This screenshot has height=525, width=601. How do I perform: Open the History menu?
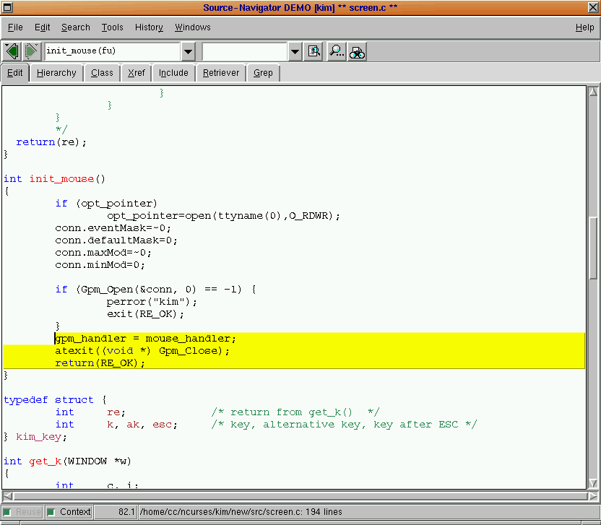click(x=149, y=27)
